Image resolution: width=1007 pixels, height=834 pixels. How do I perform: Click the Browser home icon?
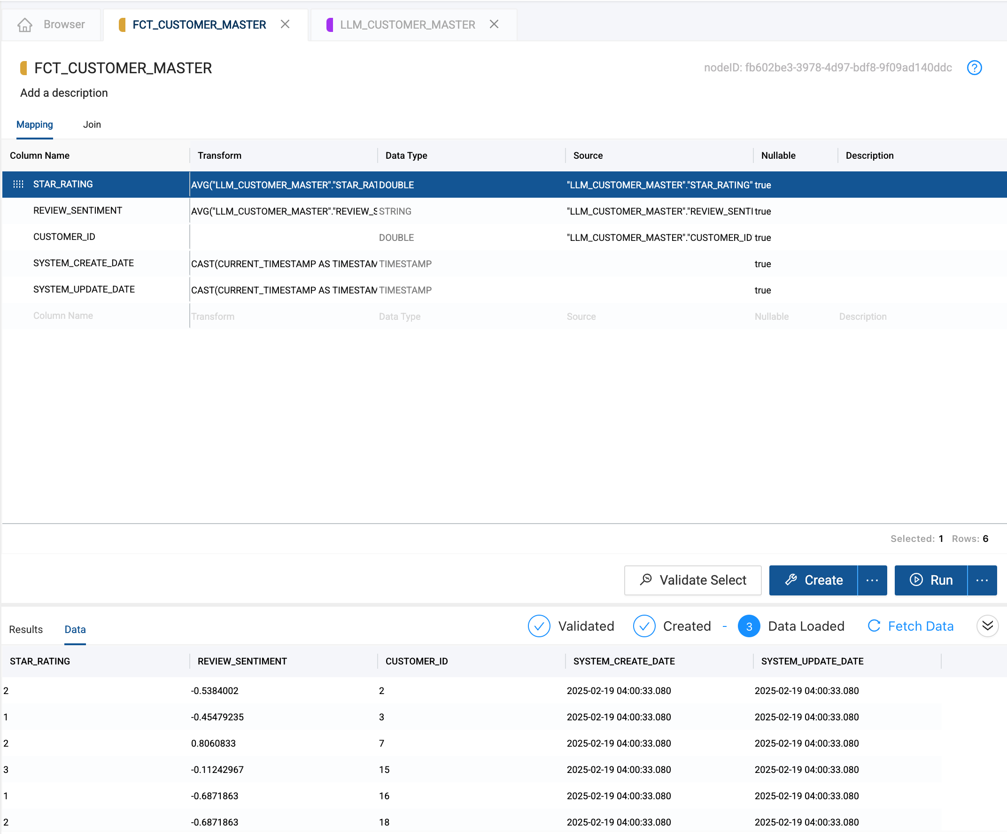pos(25,24)
